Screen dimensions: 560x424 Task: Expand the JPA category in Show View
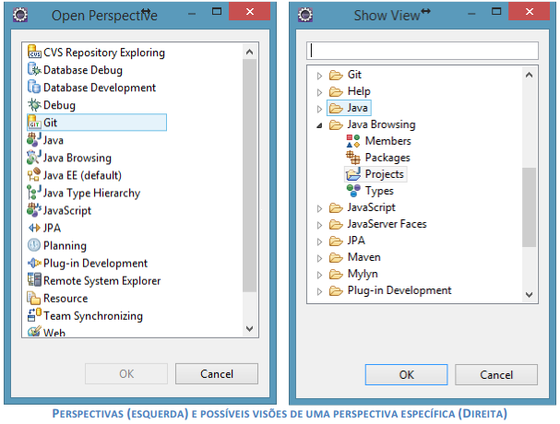319,241
